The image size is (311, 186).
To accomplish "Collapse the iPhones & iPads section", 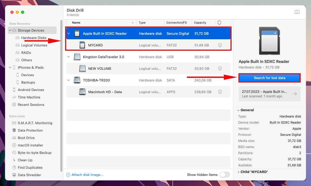I will click(x=10, y=67).
